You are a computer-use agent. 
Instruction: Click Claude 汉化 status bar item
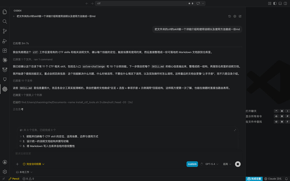pos(273,179)
